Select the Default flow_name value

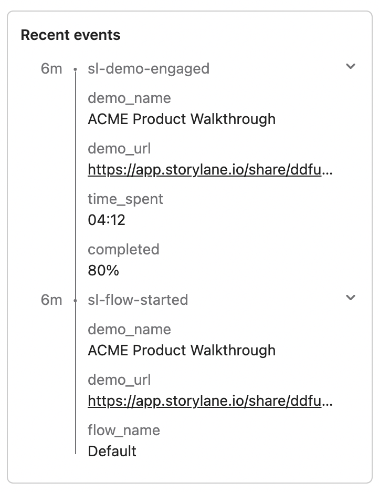tap(112, 451)
